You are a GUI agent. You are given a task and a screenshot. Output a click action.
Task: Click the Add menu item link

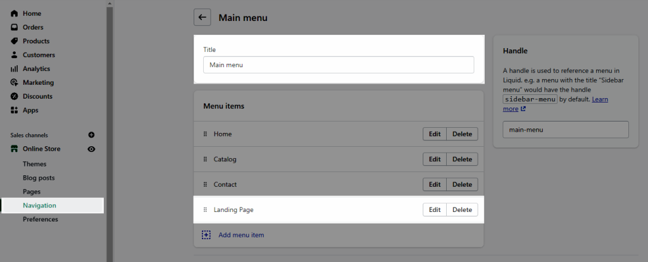(241, 235)
